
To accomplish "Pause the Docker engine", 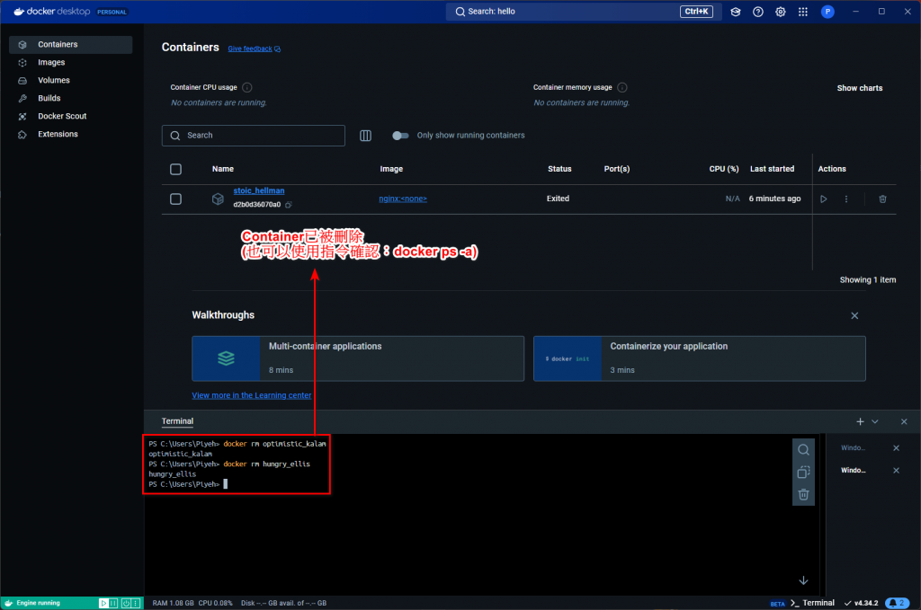I will (x=113, y=603).
